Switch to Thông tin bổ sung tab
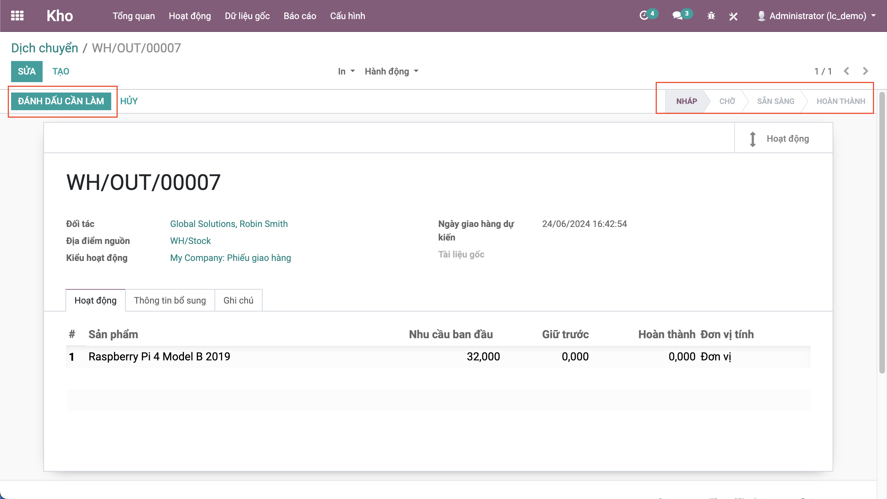This screenshot has height=499, width=887. (x=170, y=300)
